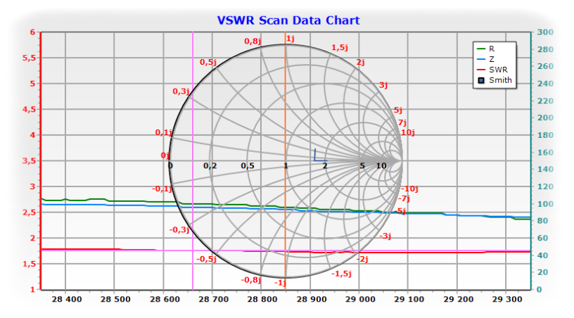
Task: Click the right axis value 200
Action: [545, 117]
